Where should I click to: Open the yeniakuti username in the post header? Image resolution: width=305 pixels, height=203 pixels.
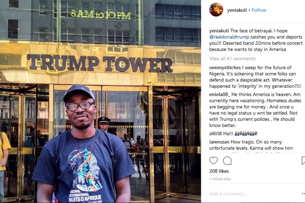[237, 10]
